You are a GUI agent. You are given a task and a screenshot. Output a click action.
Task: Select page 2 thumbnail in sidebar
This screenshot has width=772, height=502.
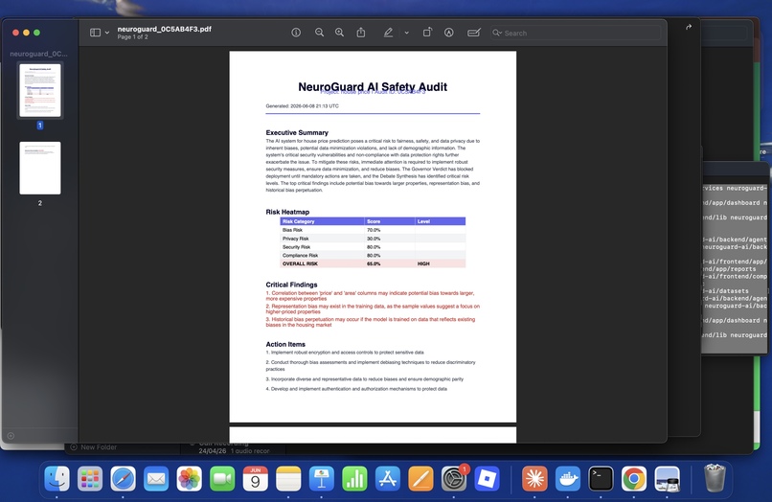click(x=40, y=168)
